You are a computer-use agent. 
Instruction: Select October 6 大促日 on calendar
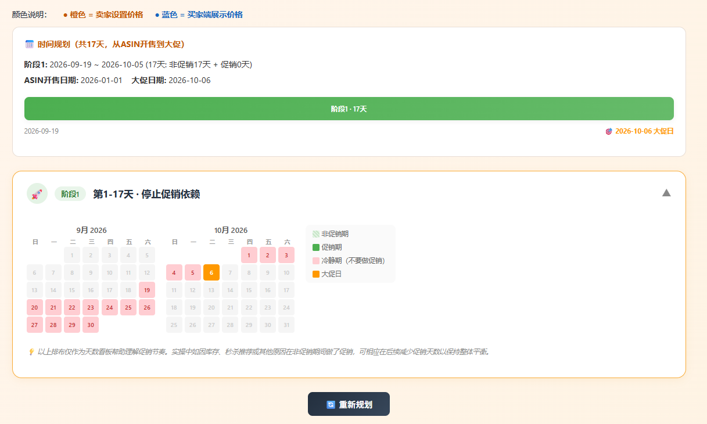coord(211,272)
